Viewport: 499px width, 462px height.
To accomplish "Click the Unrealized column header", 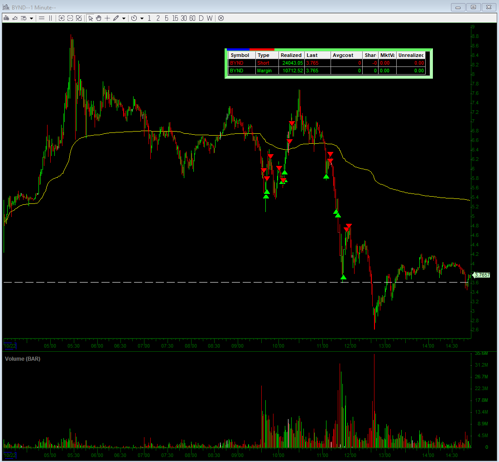I will point(411,55).
